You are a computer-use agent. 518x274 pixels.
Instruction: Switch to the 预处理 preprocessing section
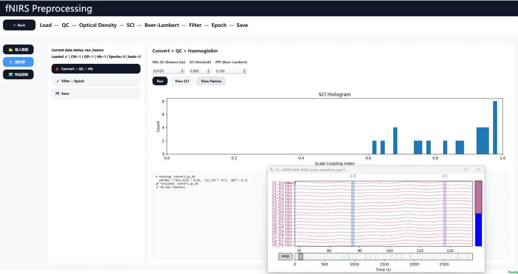tap(18, 62)
